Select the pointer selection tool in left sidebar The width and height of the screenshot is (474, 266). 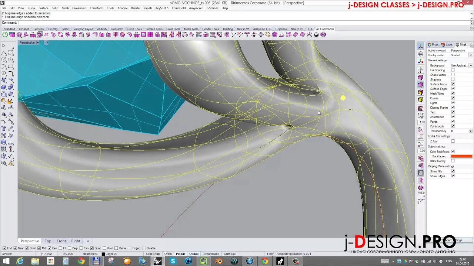click(4, 45)
